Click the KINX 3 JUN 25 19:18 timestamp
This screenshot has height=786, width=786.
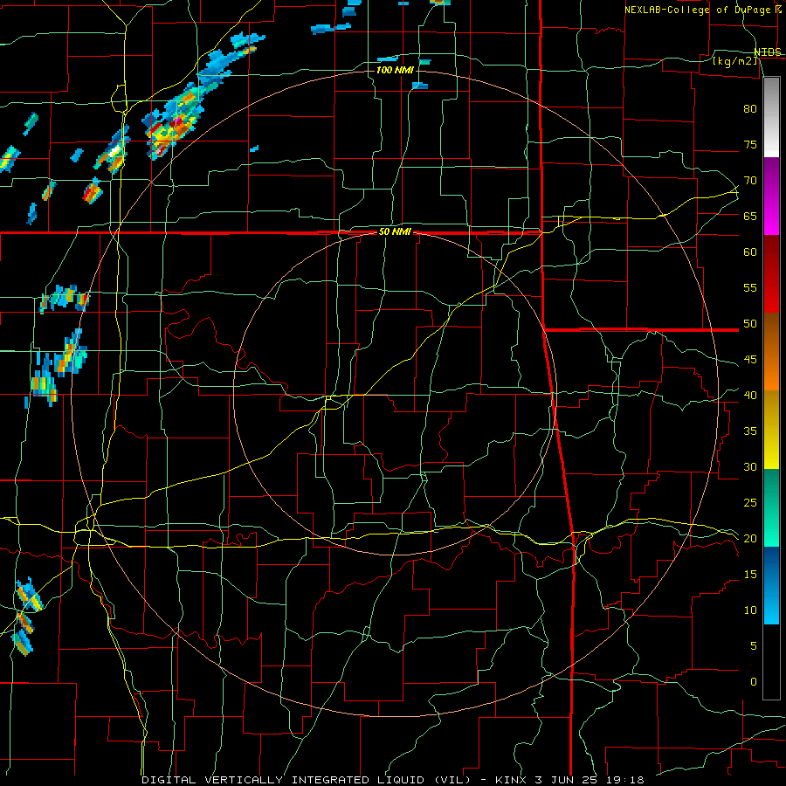click(569, 780)
